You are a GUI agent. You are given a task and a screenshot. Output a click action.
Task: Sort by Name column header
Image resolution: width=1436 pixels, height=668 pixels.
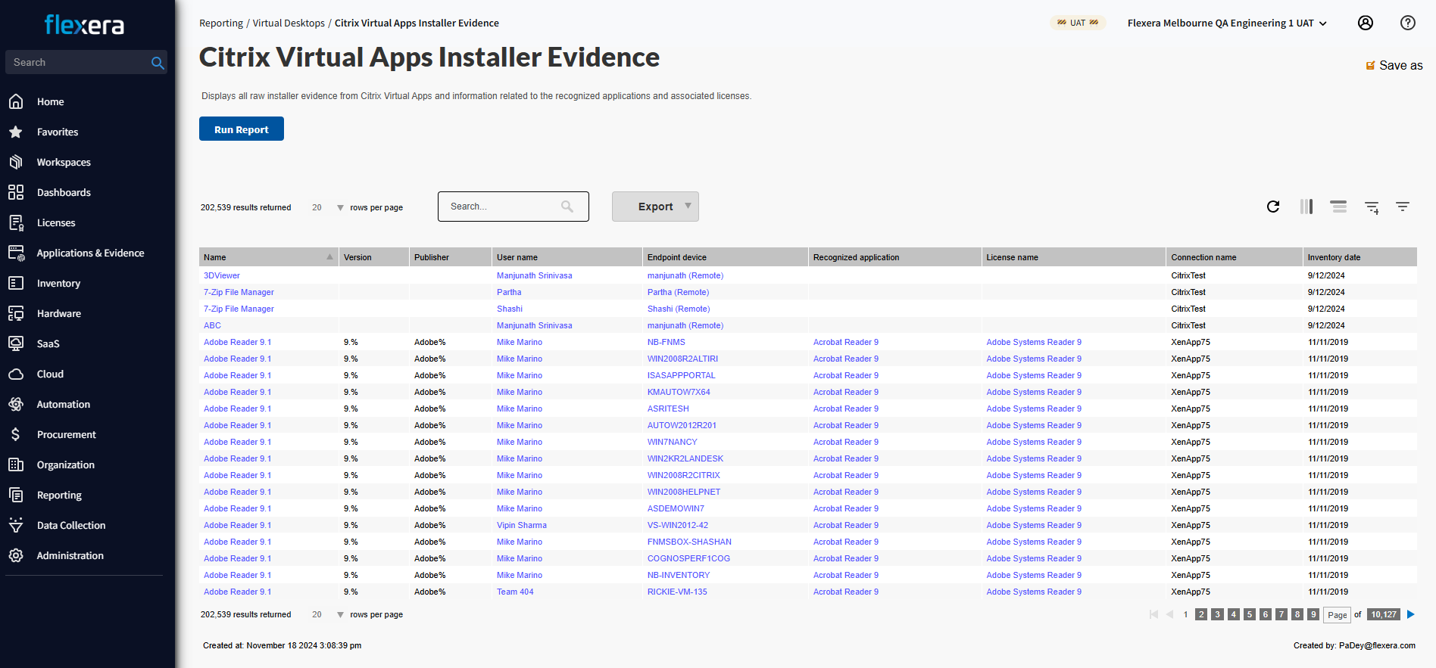point(268,257)
